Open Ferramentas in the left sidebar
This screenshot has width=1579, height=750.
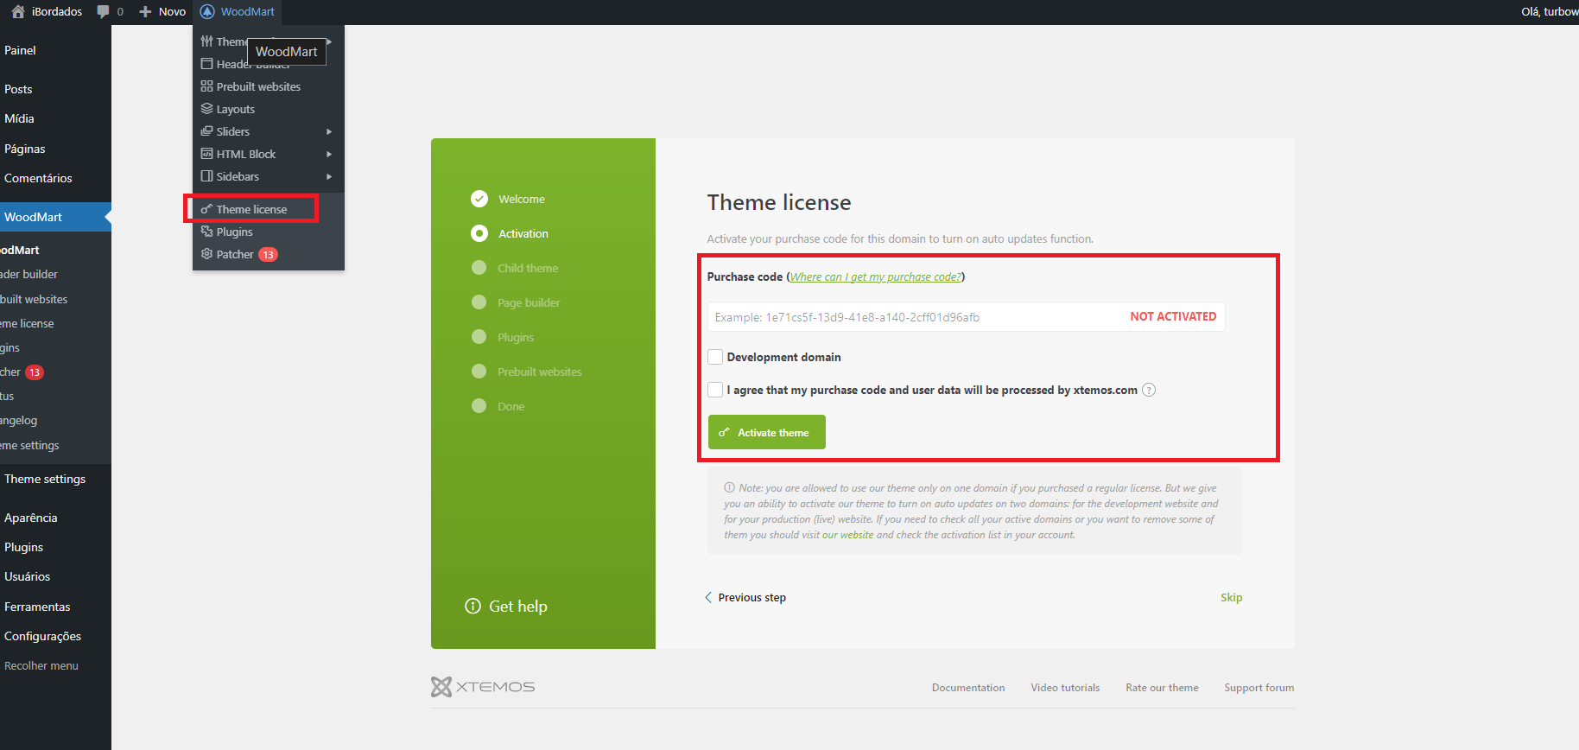click(x=37, y=607)
